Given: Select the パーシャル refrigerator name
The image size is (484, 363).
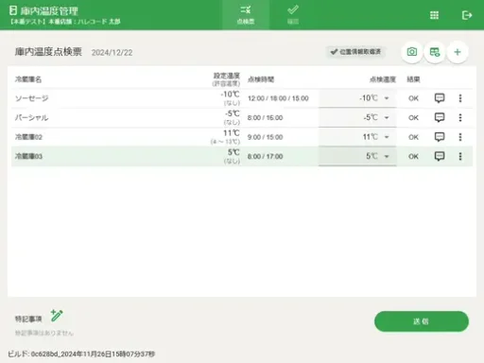Looking at the screenshot, I should [x=32, y=118].
